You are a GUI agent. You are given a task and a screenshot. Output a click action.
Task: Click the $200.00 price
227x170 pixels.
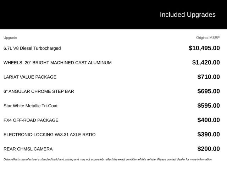pos(209,149)
